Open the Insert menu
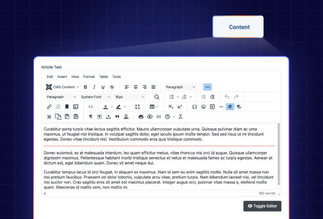The width and height of the screenshot is (323, 219). (x=62, y=77)
